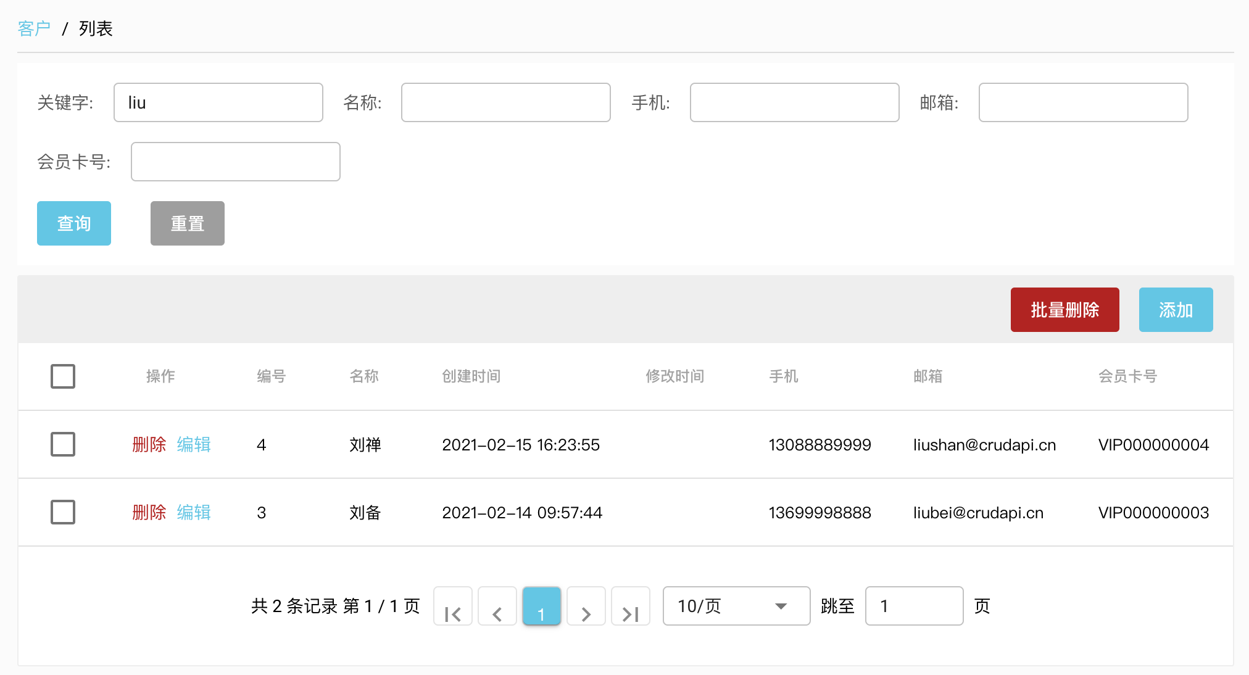
Task: Select page 1 in the pagination bar
Action: [x=541, y=606]
